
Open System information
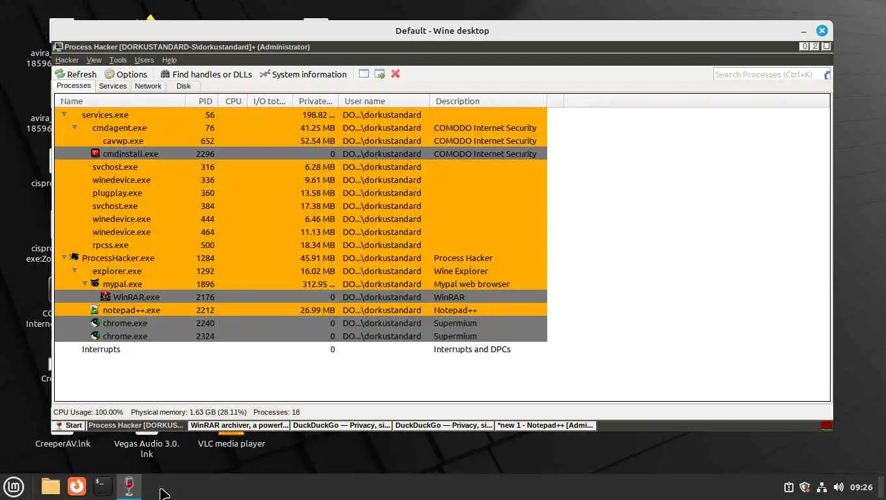pyautogui.click(x=303, y=74)
